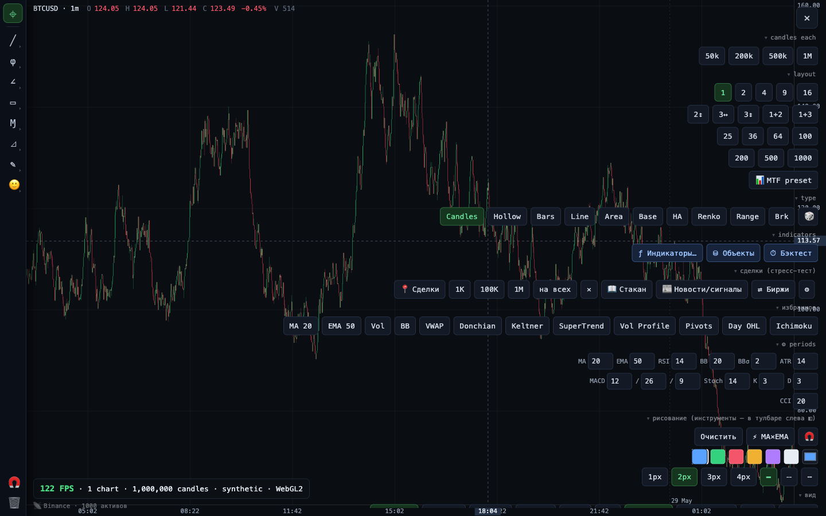Viewport: 826px width, 516px height.
Task: Expand the вид section
Action: click(807, 495)
